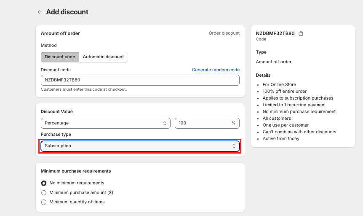363x216 pixels.
Task: Edit the discount code text field
Action: 140,80
